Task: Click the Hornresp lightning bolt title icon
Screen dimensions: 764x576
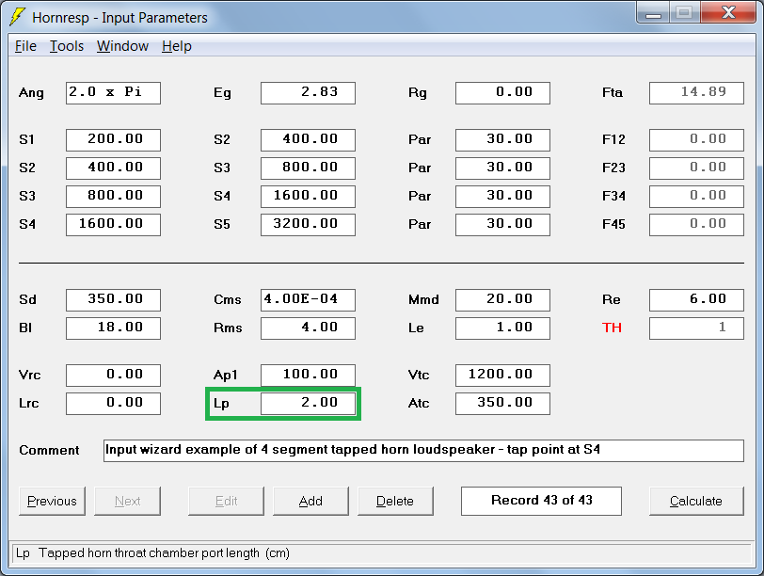Action: coord(18,17)
